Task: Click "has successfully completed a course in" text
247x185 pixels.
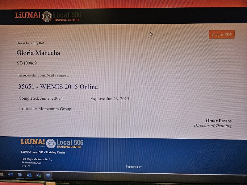Action: coord(43,76)
